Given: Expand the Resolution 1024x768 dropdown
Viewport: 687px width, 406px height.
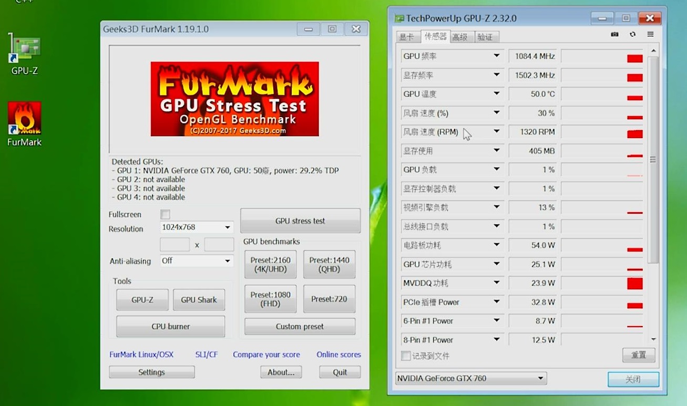Looking at the screenshot, I should (227, 227).
